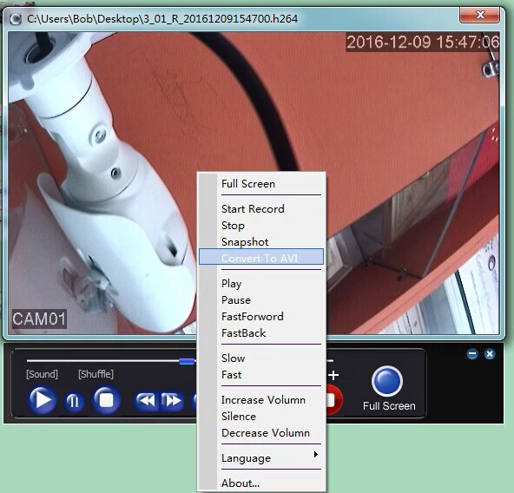Click the rewind double-arrow icon
514x493 pixels.
tap(146, 401)
